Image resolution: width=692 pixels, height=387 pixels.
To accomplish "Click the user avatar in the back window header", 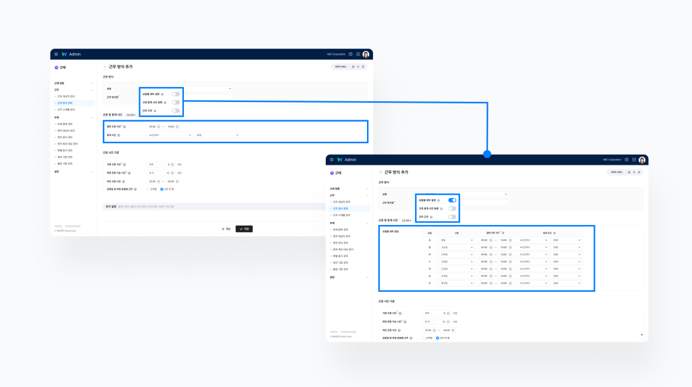I will (366, 54).
